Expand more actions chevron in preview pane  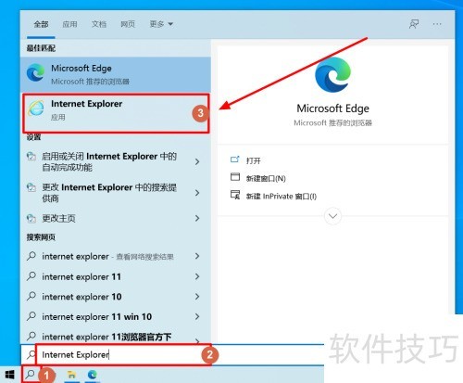coord(332,216)
